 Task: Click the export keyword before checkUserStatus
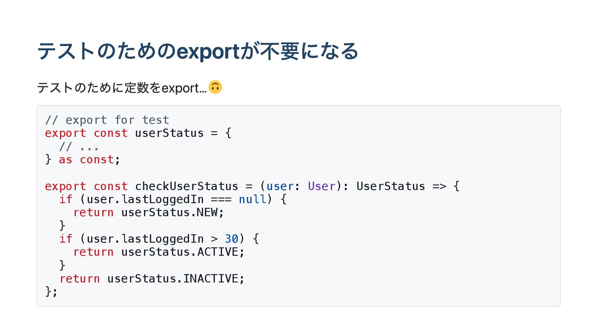point(65,186)
